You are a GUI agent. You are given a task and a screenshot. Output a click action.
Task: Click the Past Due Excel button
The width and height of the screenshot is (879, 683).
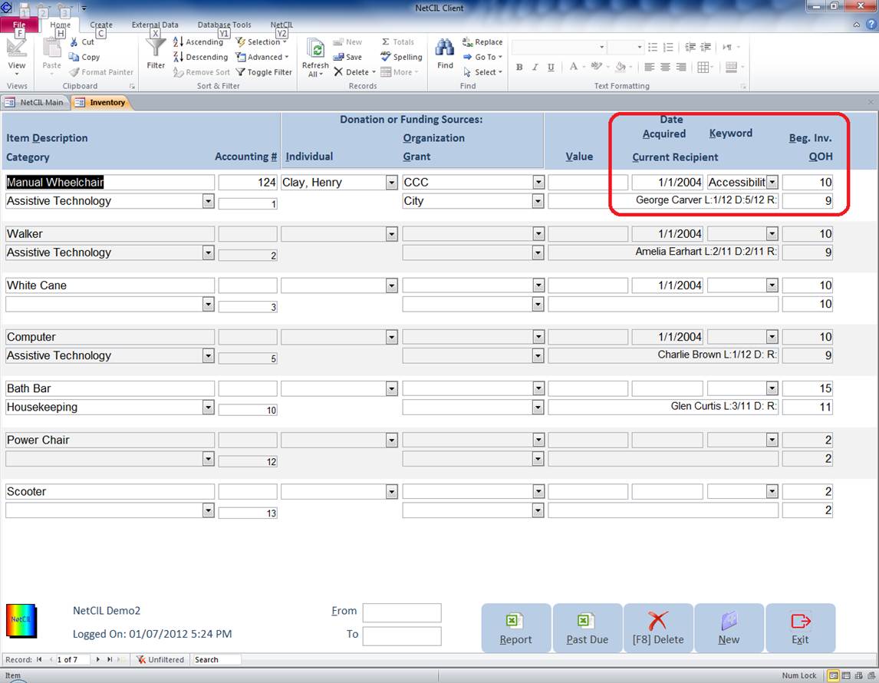click(x=587, y=628)
